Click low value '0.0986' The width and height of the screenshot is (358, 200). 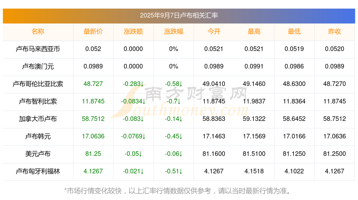[x=294, y=66]
